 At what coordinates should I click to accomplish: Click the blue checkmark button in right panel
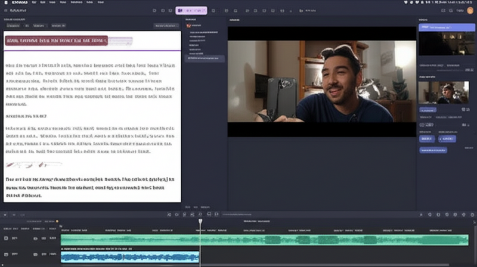pos(447,139)
